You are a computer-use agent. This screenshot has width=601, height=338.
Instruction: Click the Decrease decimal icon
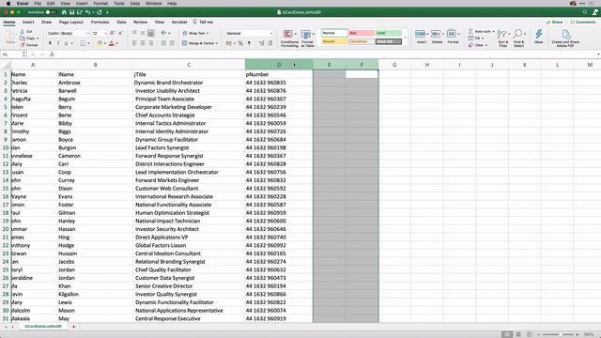(x=270, y=43)
